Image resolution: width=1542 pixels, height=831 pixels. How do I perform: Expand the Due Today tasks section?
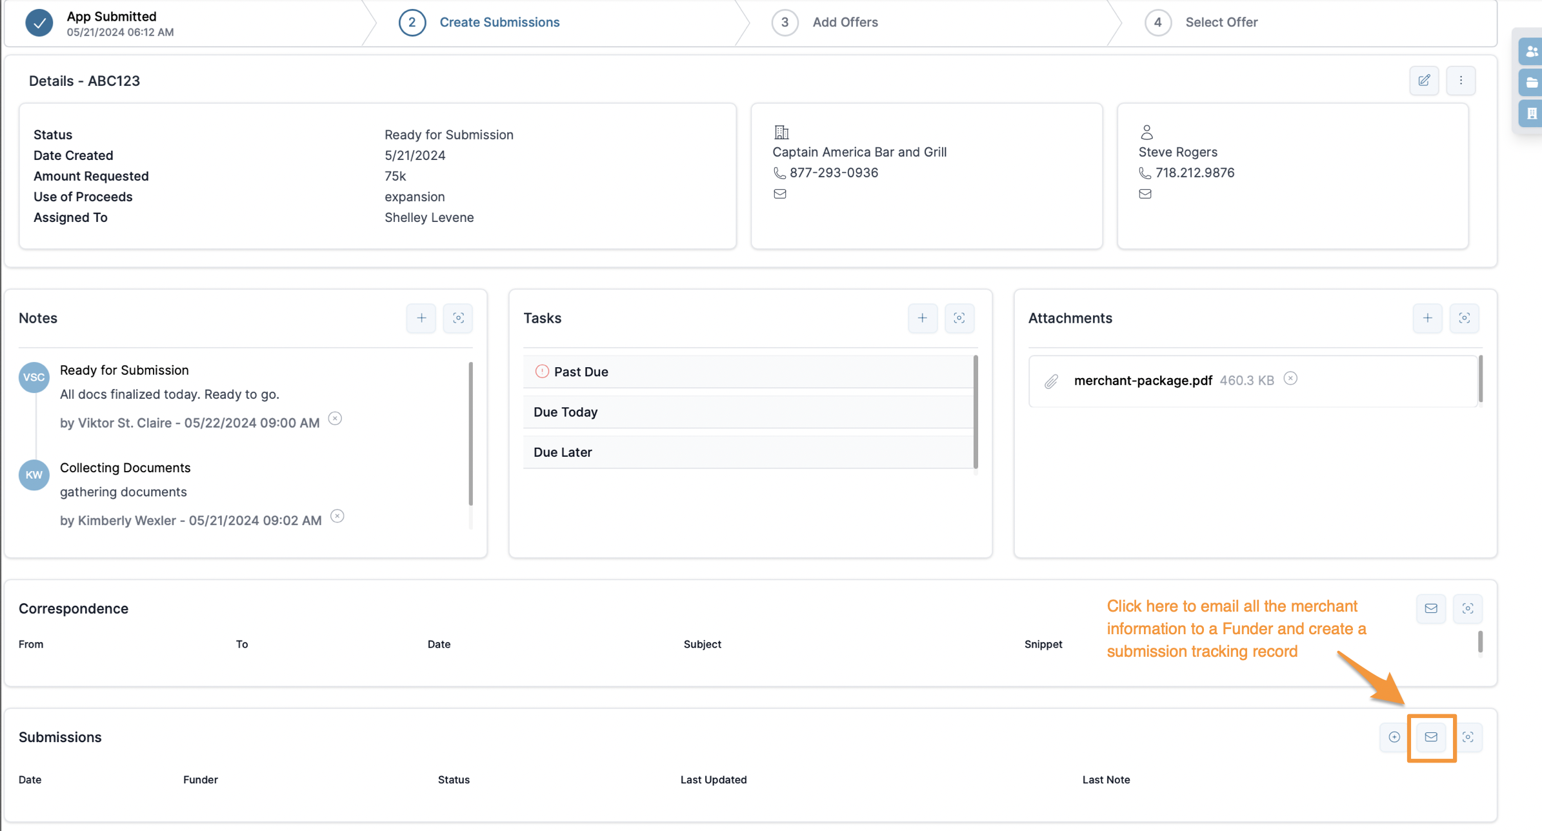pos(565,412)
